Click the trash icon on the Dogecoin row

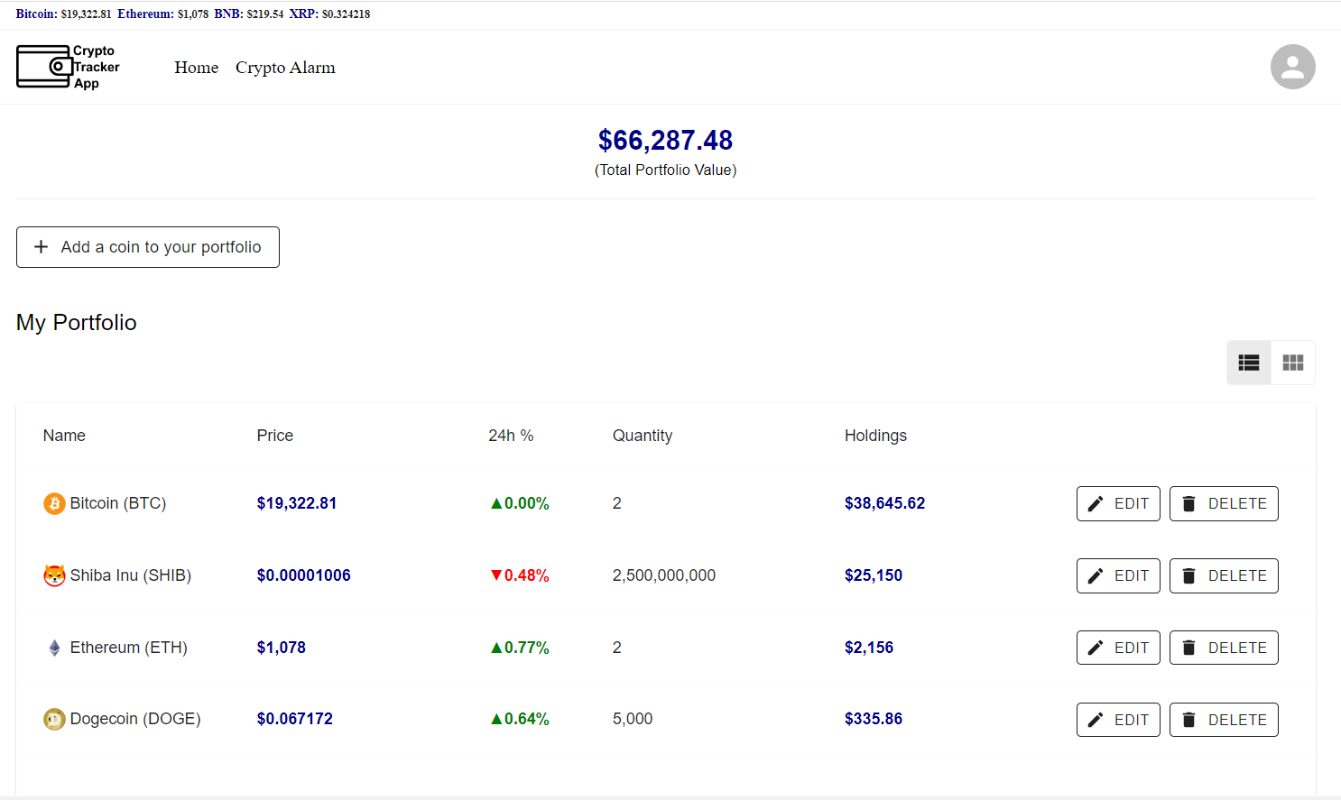coord(1188,719)
